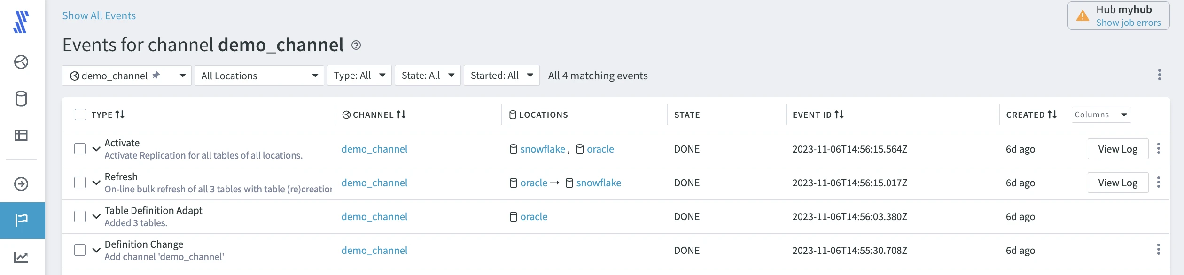
Task: Open the Locations cylinder icon in sidebar
Action: coord(21,99)
